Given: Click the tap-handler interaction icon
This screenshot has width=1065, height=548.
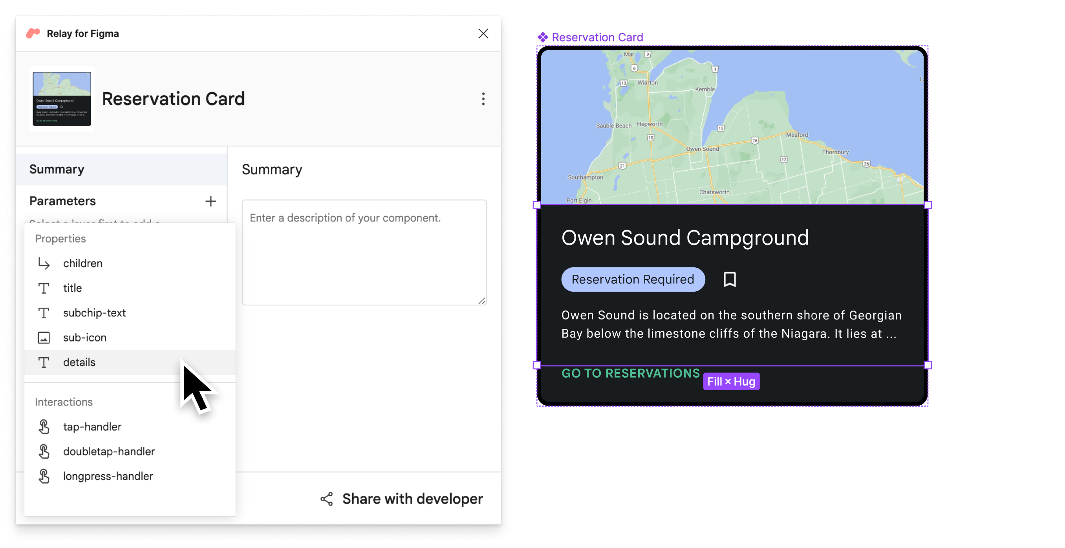Looking at the screenshot, I should click(x=44, y=426).
